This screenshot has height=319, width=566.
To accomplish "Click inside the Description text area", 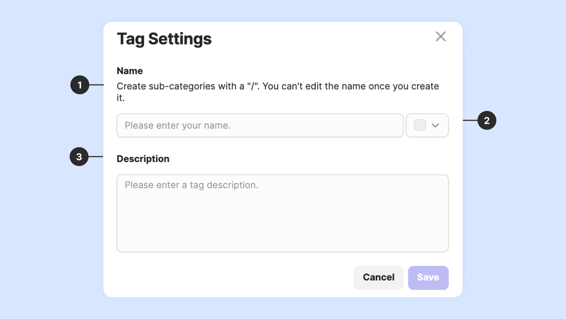I will 282,213.
